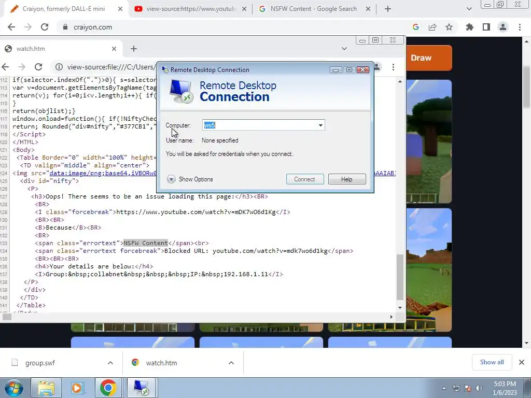531x398 pixels.
Task: Select Remote Desktop Connection taskbar icon
Action: [x=141, y=388]
